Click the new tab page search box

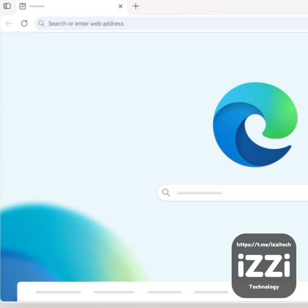pyautogui.click(x=233, y=192)
